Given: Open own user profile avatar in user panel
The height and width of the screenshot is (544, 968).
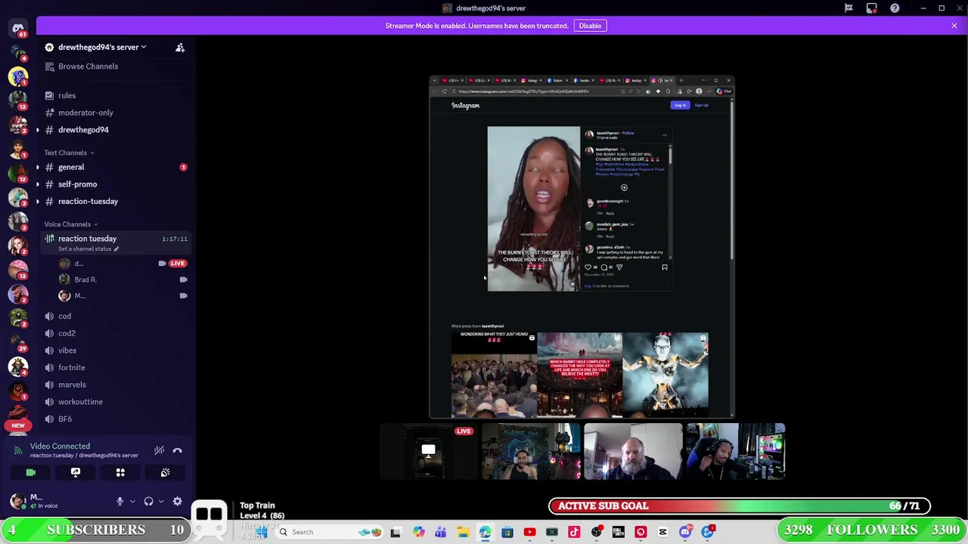Looking at the screenshot, I should [17, 501].
